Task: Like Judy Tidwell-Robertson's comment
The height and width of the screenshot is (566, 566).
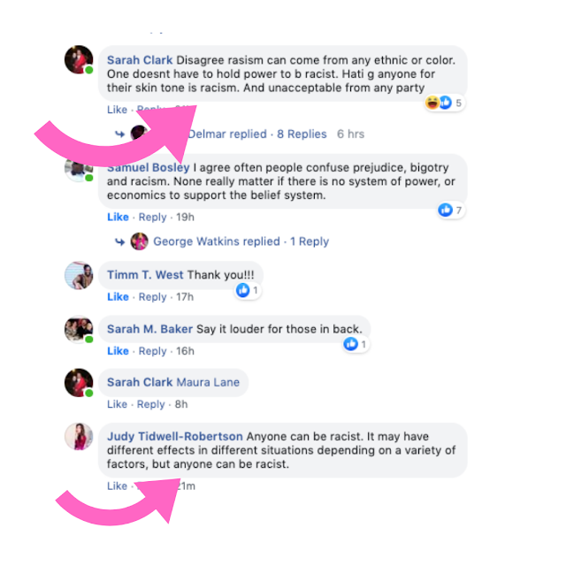Action: click(117, 486)
